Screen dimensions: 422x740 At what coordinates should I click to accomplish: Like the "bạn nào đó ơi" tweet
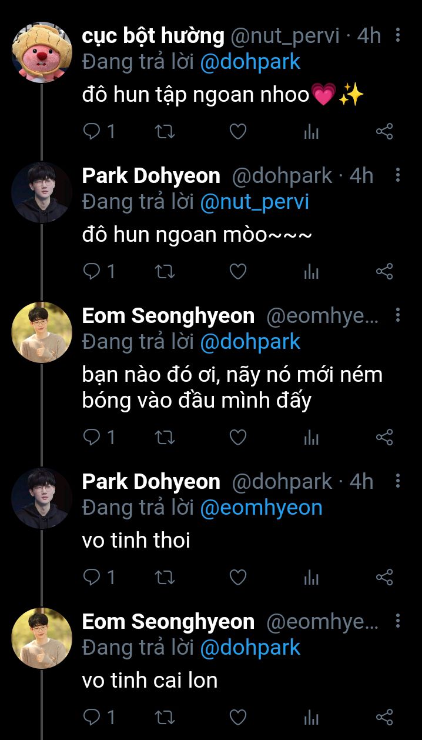237,437
